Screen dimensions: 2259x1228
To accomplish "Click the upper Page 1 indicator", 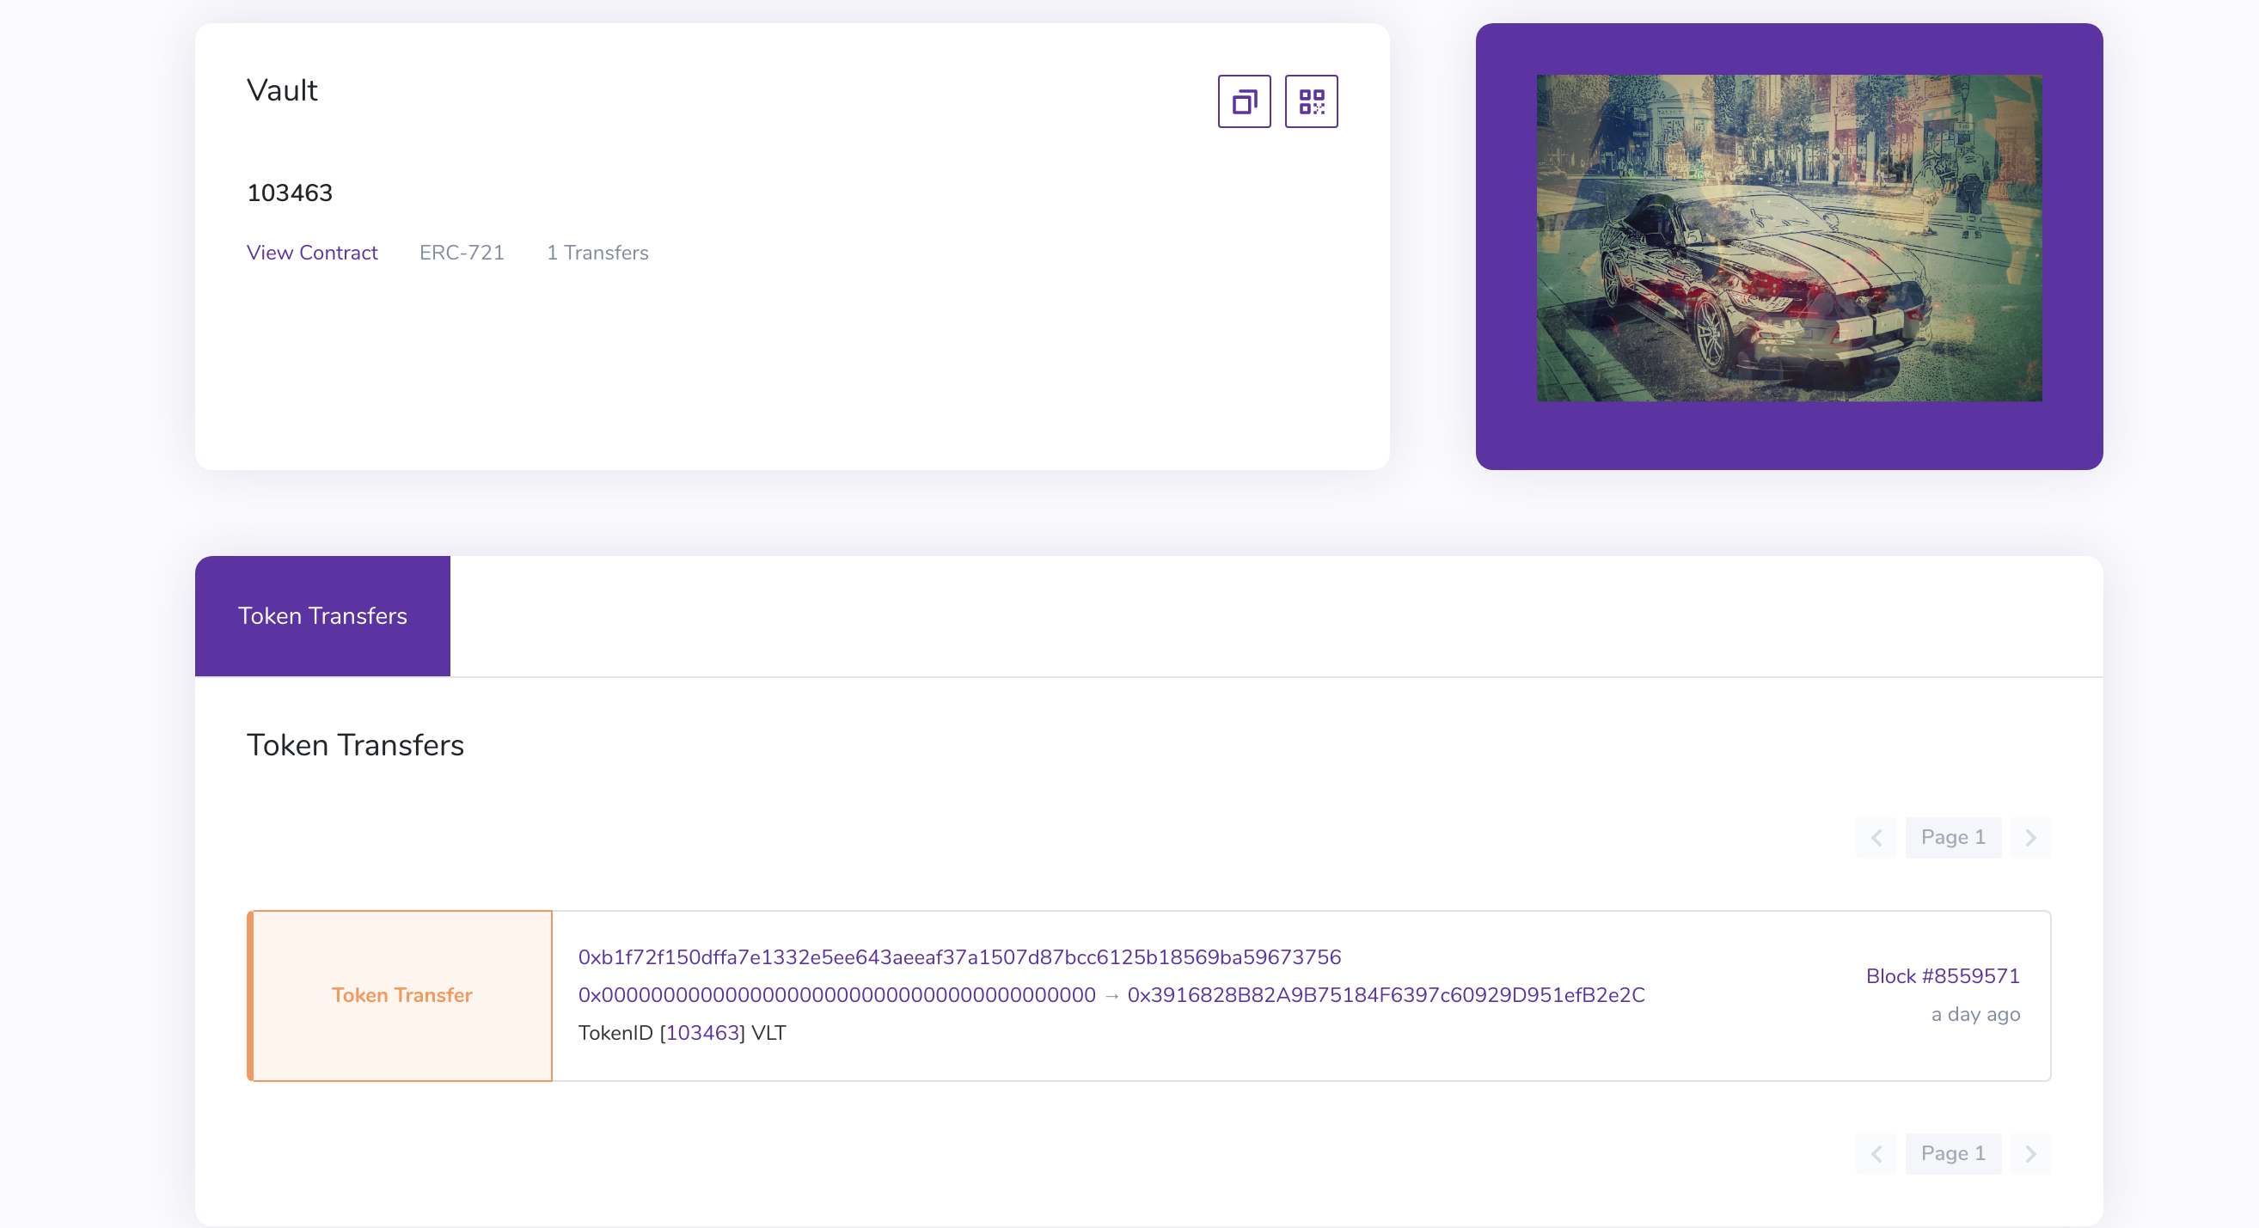I will (x=1953, y=837).
